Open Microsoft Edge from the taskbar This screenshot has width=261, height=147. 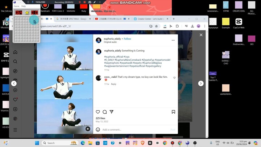tap(83, 143)
